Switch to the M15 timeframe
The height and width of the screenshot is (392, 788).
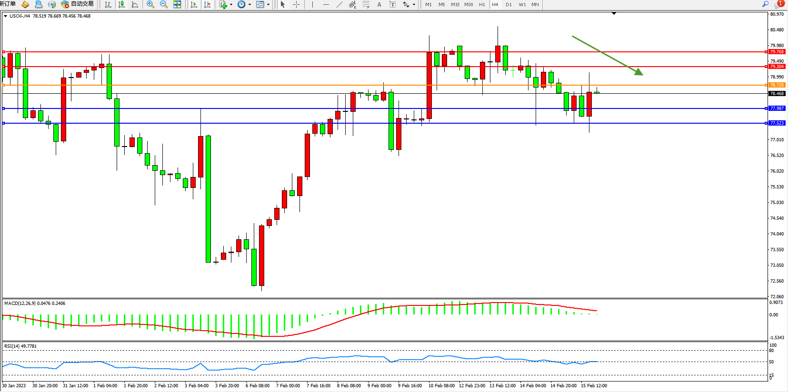point(455,4)
